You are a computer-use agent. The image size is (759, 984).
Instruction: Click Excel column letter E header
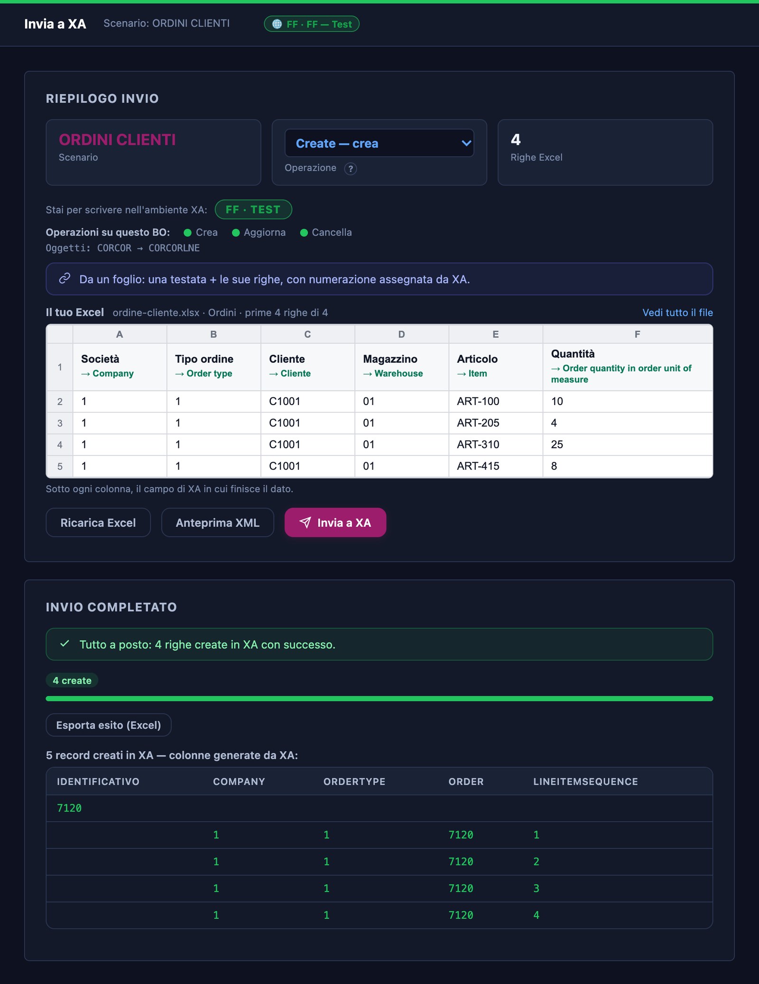point(495,334)
